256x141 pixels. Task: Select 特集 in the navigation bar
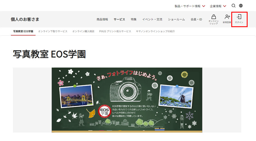coord(134,19)
